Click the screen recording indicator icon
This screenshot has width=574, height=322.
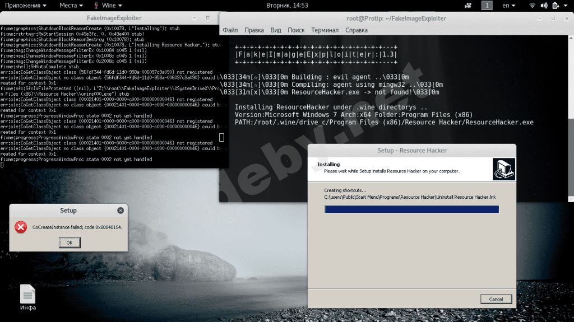pos(467,5)
